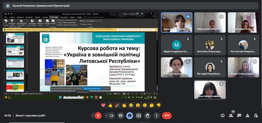Screen dimensions: 262x123
Task: Show the people list with 11 participants
Action: [x=231, y=116]
